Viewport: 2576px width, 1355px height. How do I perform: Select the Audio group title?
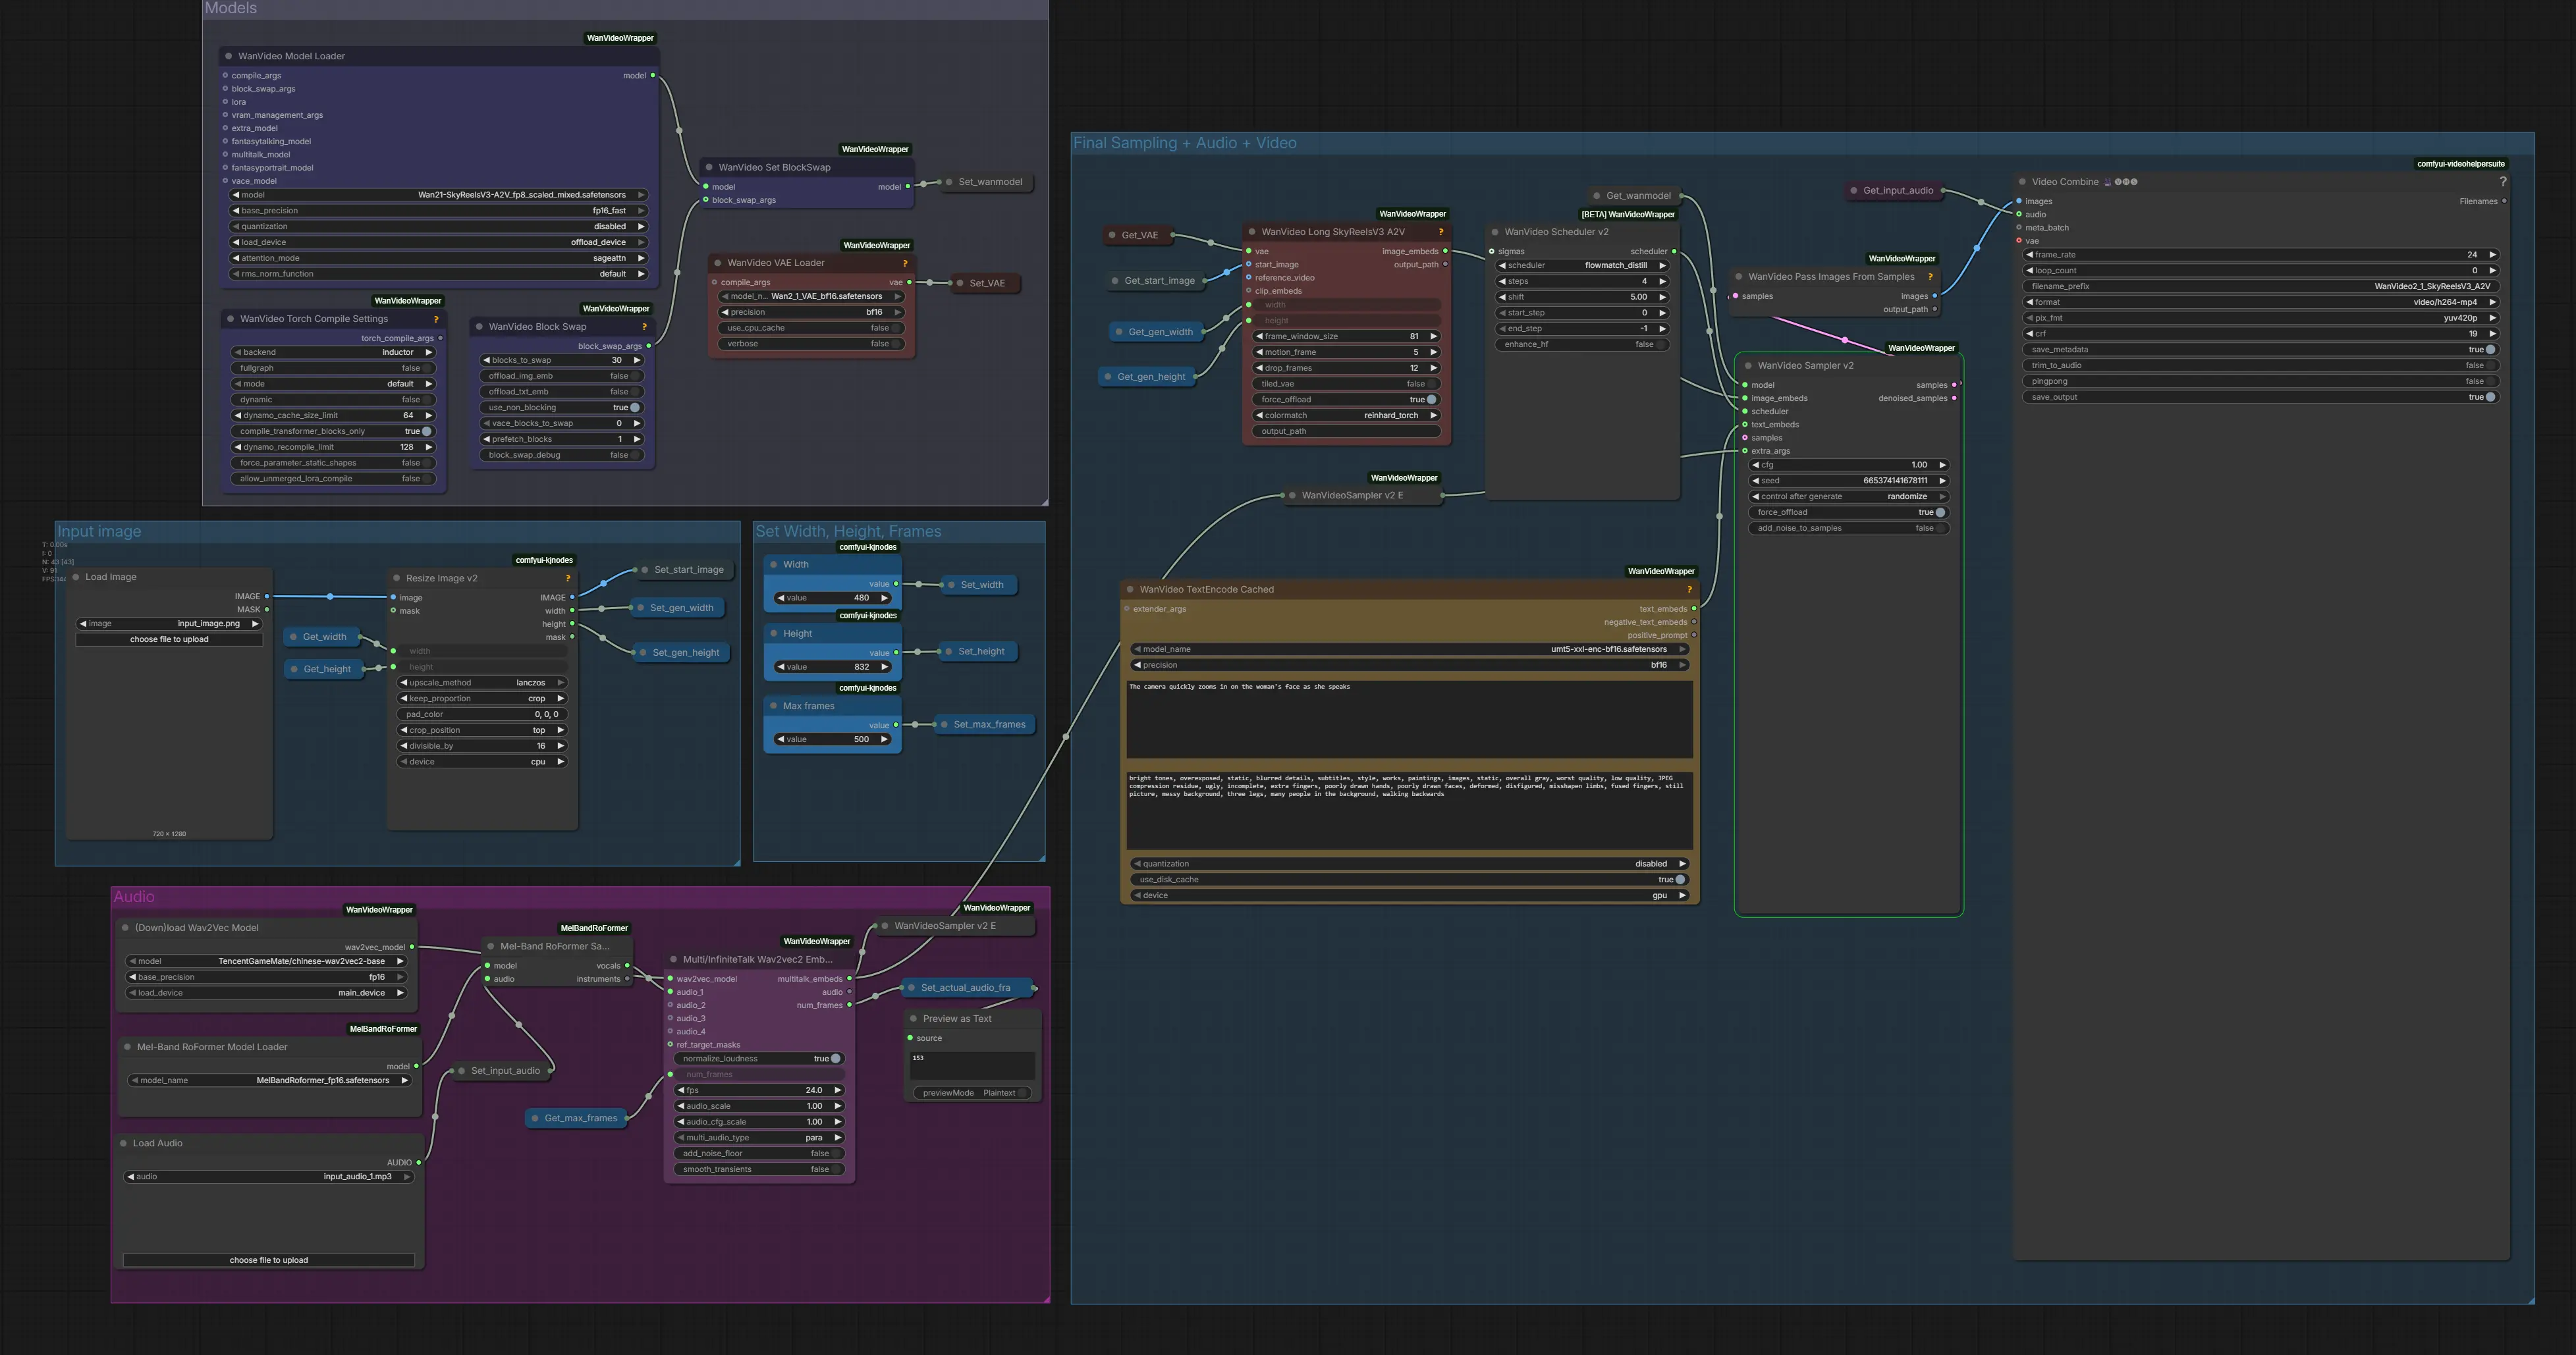click(x=134, y=896)
